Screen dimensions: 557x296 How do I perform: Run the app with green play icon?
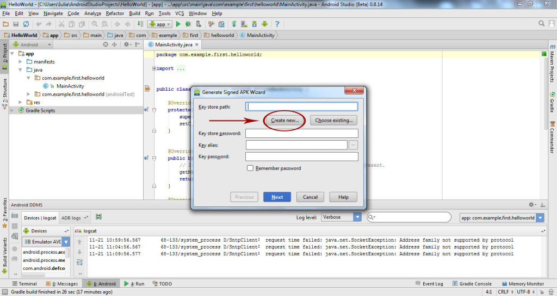pos(178,24)
